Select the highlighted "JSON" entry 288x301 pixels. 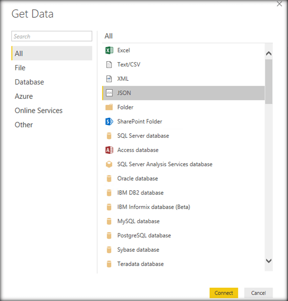coord(183,93)
